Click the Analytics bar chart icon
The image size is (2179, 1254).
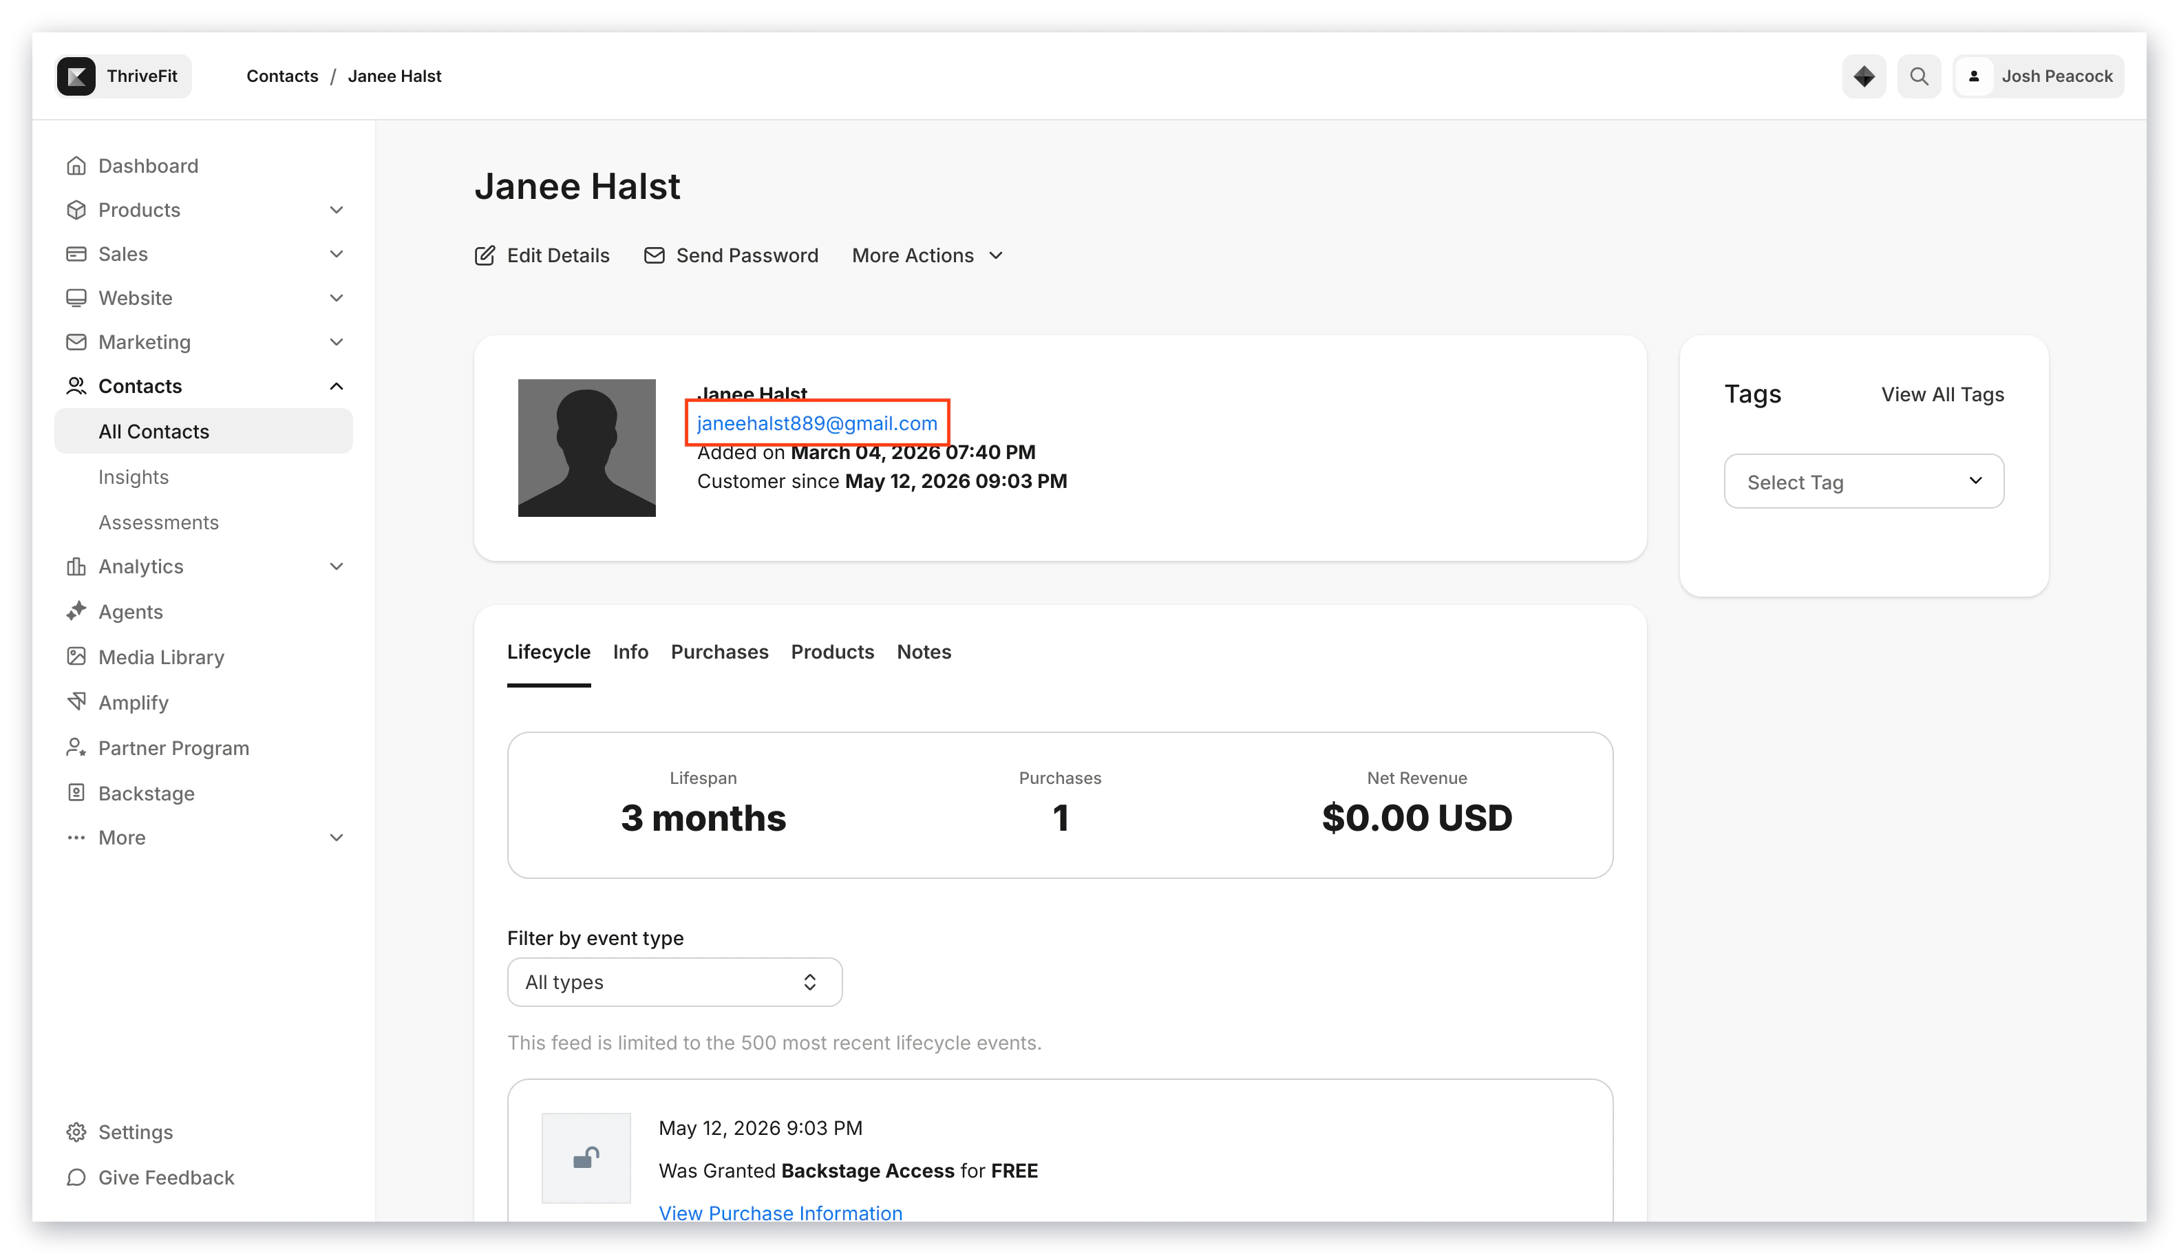point(76,566)
